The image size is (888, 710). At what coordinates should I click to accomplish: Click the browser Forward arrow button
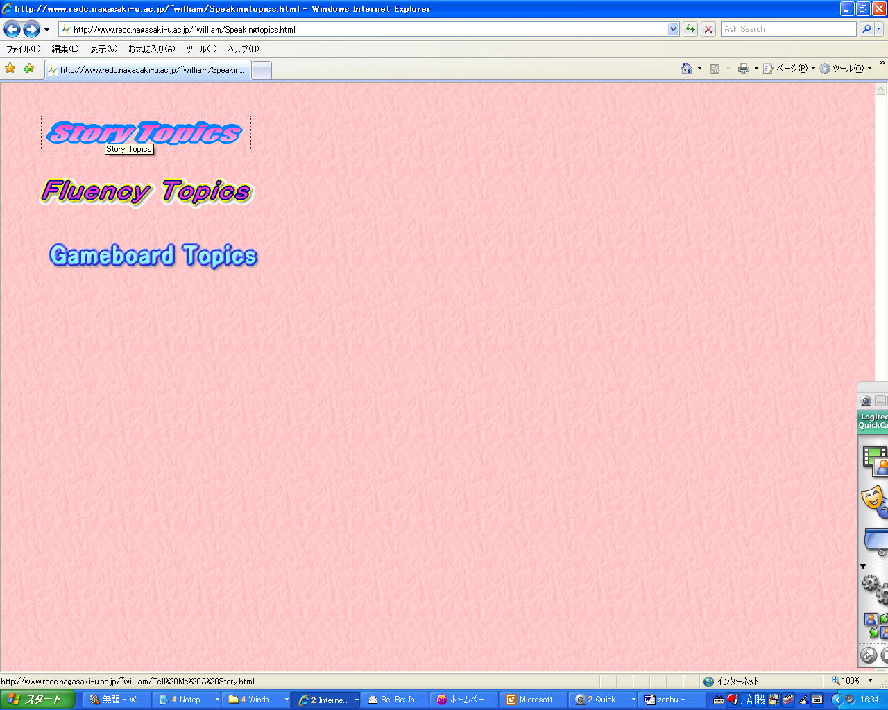pyautogui.click(x=31, y=29)
